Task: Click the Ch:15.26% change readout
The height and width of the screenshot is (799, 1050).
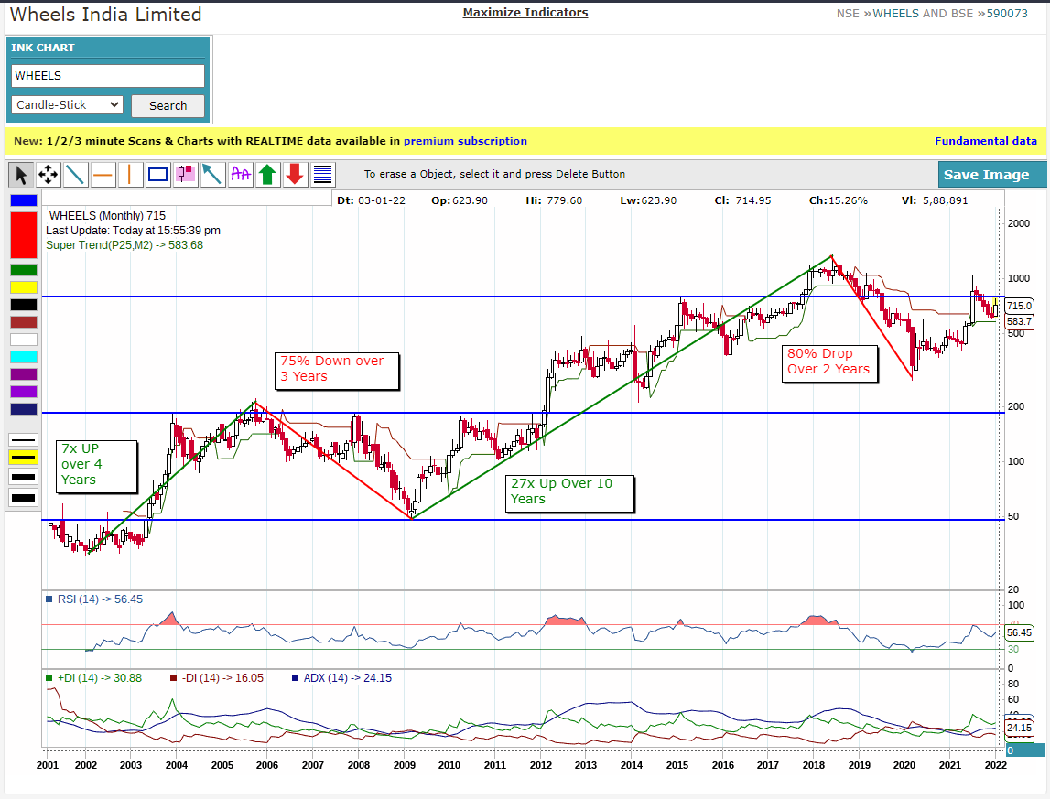Action: pos(838,200)
